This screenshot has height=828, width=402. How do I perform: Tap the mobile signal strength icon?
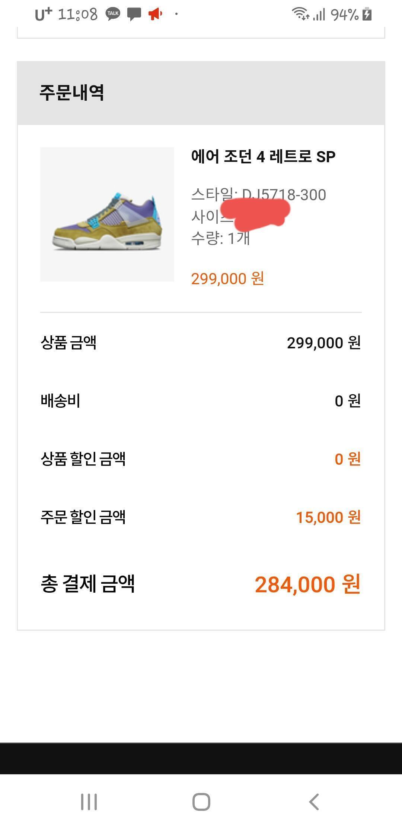319,15
